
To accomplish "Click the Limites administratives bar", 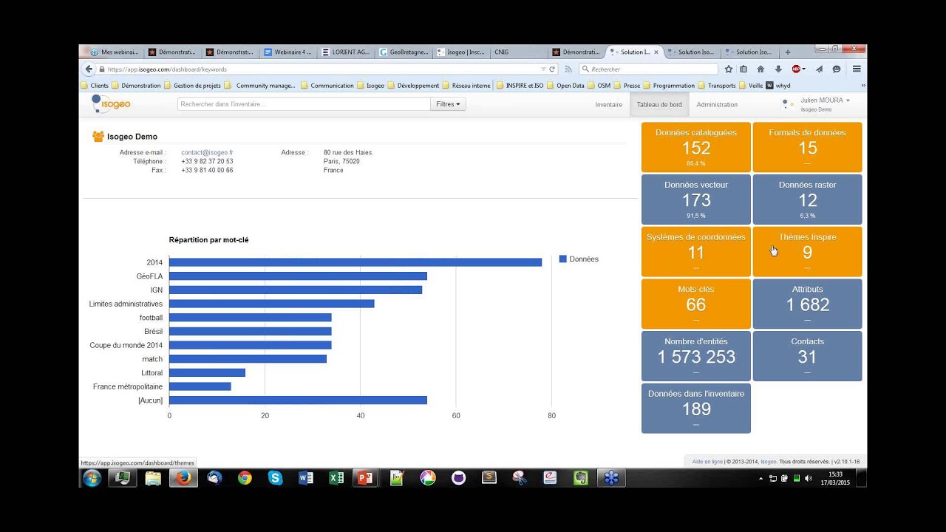I will click(x=272, y=304).
